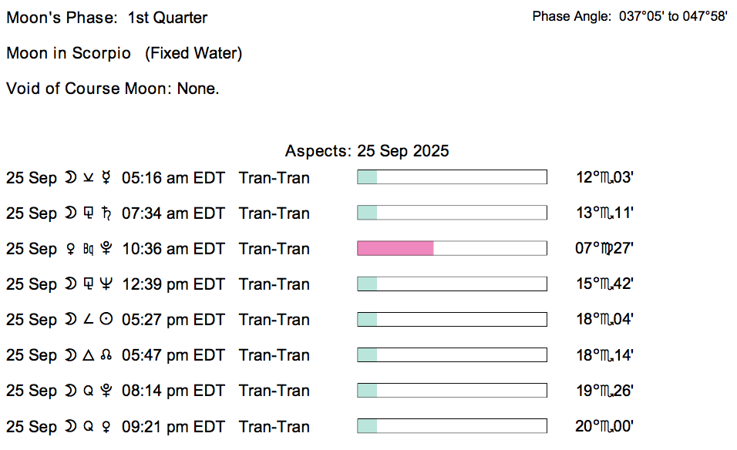Click the Neptune glyph in the 12:39 pm row
The width and height of the screenshot is (737, 450).
pyautogui.click(x=106, y=284)
